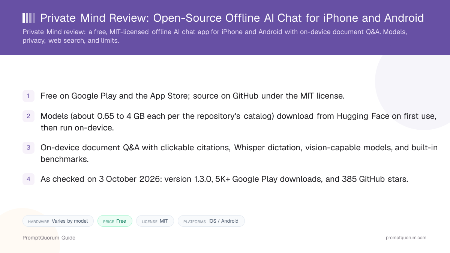Click the subtitle beginning "Private Mind review: a free"
Screen dimensions: 450x253
(x=215, y=36)
